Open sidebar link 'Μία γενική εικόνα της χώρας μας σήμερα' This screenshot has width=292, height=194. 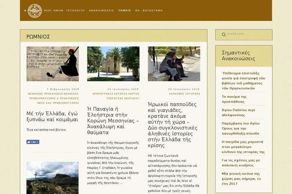click(241, 178)
